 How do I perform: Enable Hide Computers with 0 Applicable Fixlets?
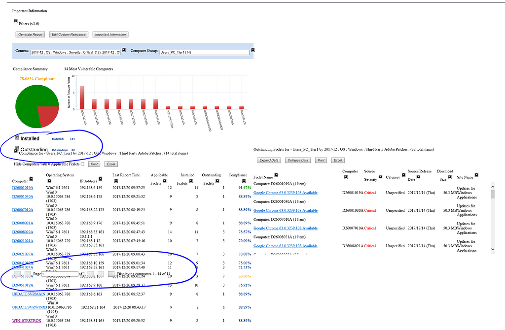[83, 164]
